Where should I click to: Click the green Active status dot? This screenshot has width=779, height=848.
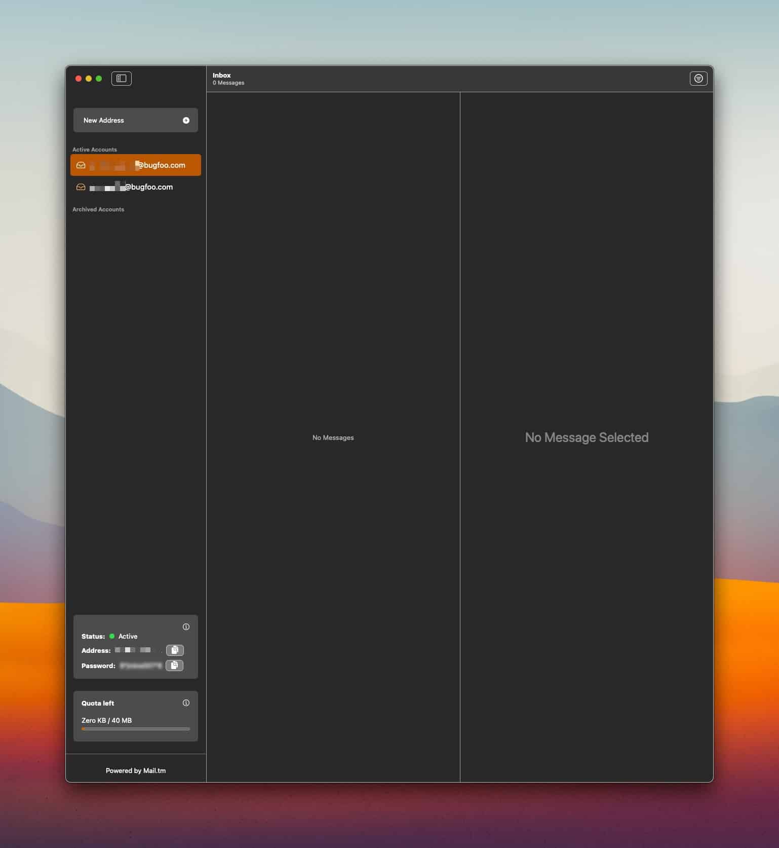[112, 636]
